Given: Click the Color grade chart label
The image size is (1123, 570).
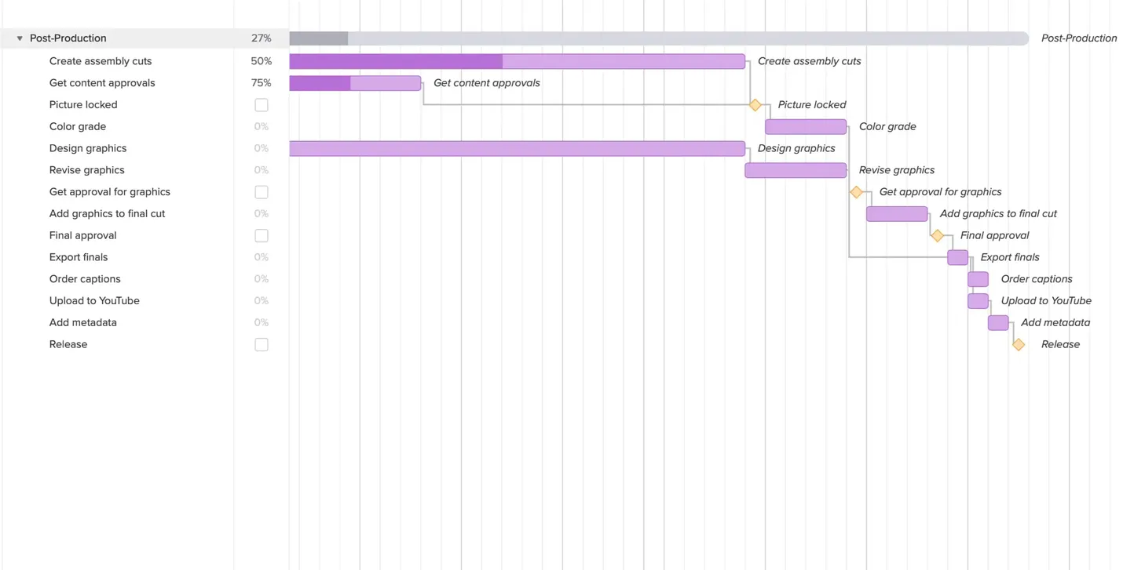Looking at the screenshot, I should (887, 127).
